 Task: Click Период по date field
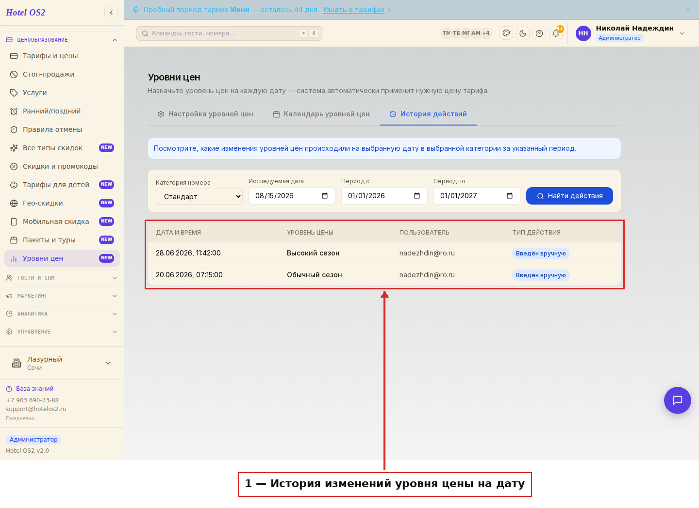click(477, 196)
